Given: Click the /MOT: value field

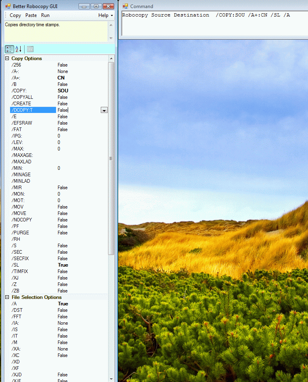Looking at the screenshot, I should point(82,200).
